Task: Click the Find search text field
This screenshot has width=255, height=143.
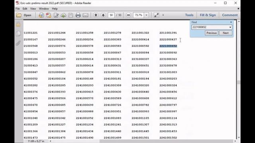Action: pos(210,27)
